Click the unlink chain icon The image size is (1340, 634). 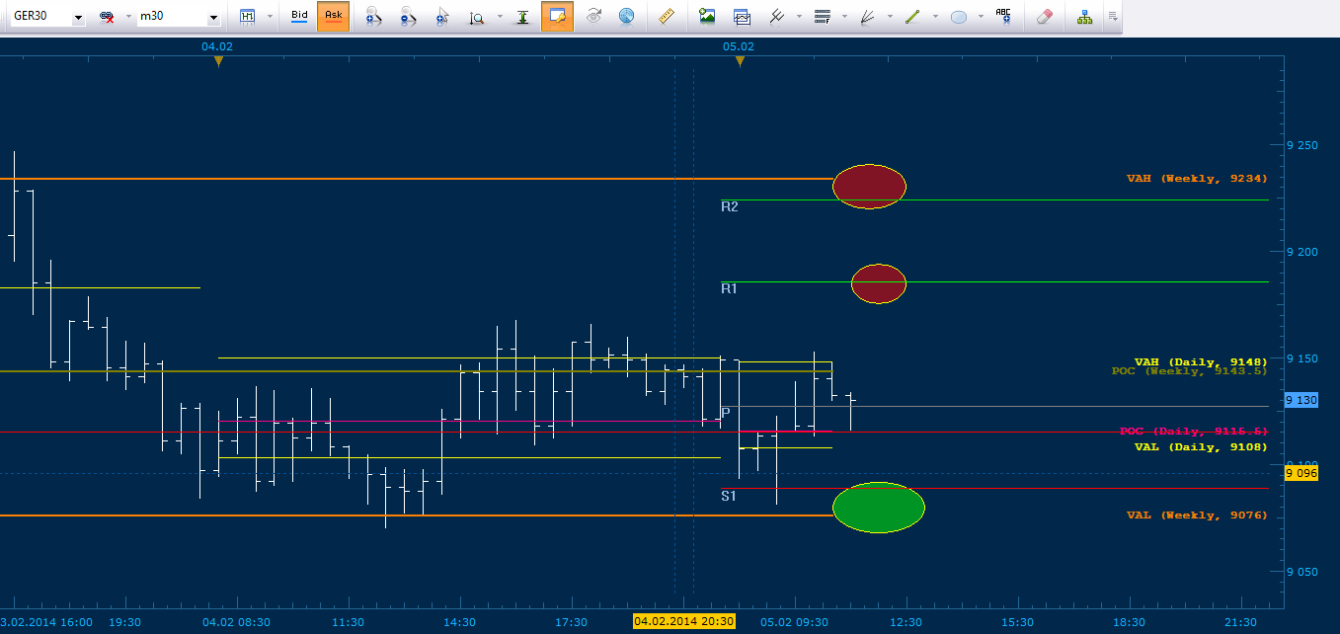point(107,17)
